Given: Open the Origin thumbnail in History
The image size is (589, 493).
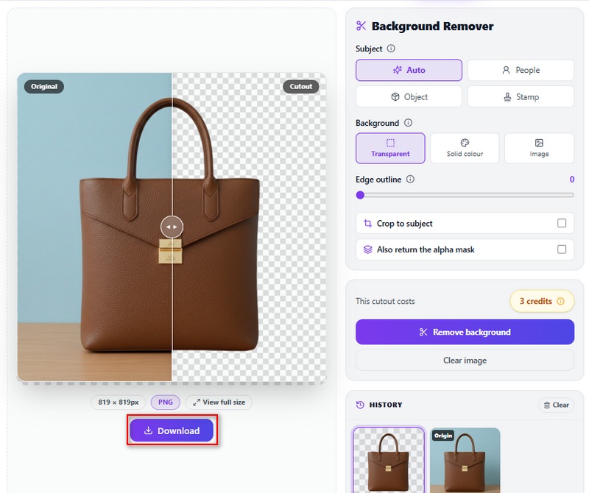Looking at the screenshot, I should tap(465, 460).
